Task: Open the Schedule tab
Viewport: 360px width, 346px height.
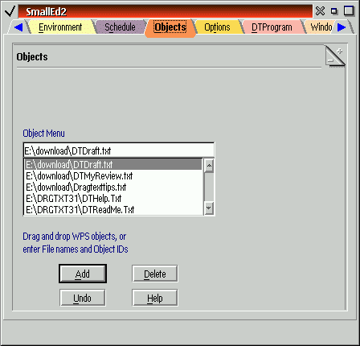Action: point(120,27)
